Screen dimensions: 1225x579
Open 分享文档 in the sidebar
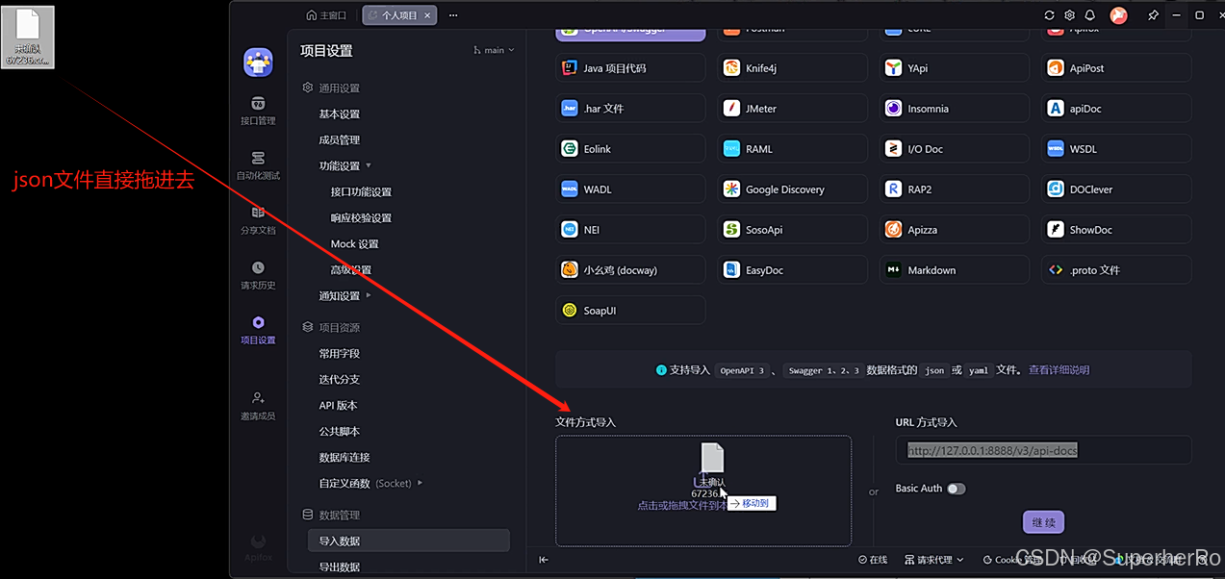click(x=258, y=220)
